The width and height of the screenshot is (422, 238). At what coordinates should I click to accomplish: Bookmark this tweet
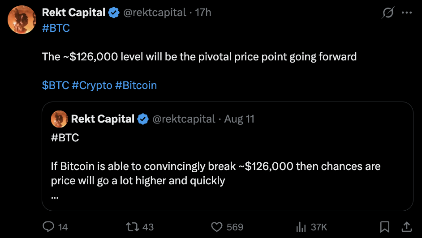[385, 227]
